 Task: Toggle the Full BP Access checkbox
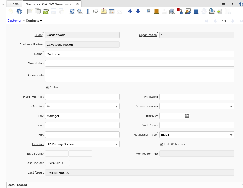[161, 144]
